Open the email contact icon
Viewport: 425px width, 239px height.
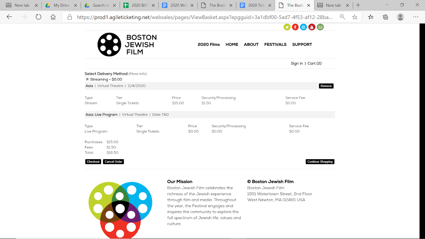pyautogui.click(x=320, y=27)
